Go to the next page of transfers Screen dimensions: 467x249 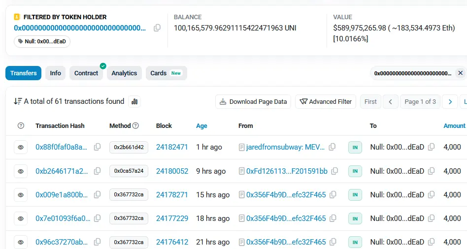point(450,102)
